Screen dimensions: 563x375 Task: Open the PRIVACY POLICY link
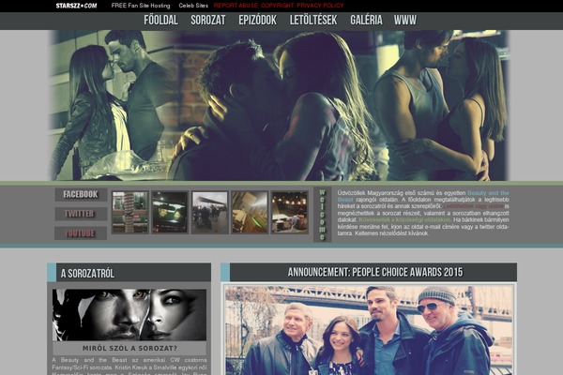320,6
